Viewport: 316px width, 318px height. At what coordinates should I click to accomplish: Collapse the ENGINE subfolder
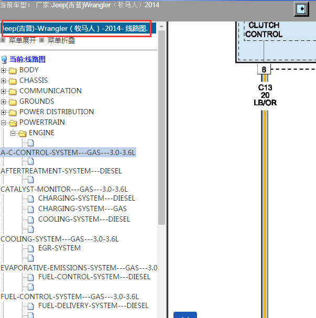pos(13,133)
